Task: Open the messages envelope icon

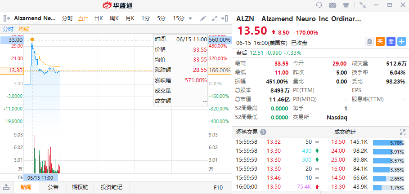Action: tap(332, 5)
